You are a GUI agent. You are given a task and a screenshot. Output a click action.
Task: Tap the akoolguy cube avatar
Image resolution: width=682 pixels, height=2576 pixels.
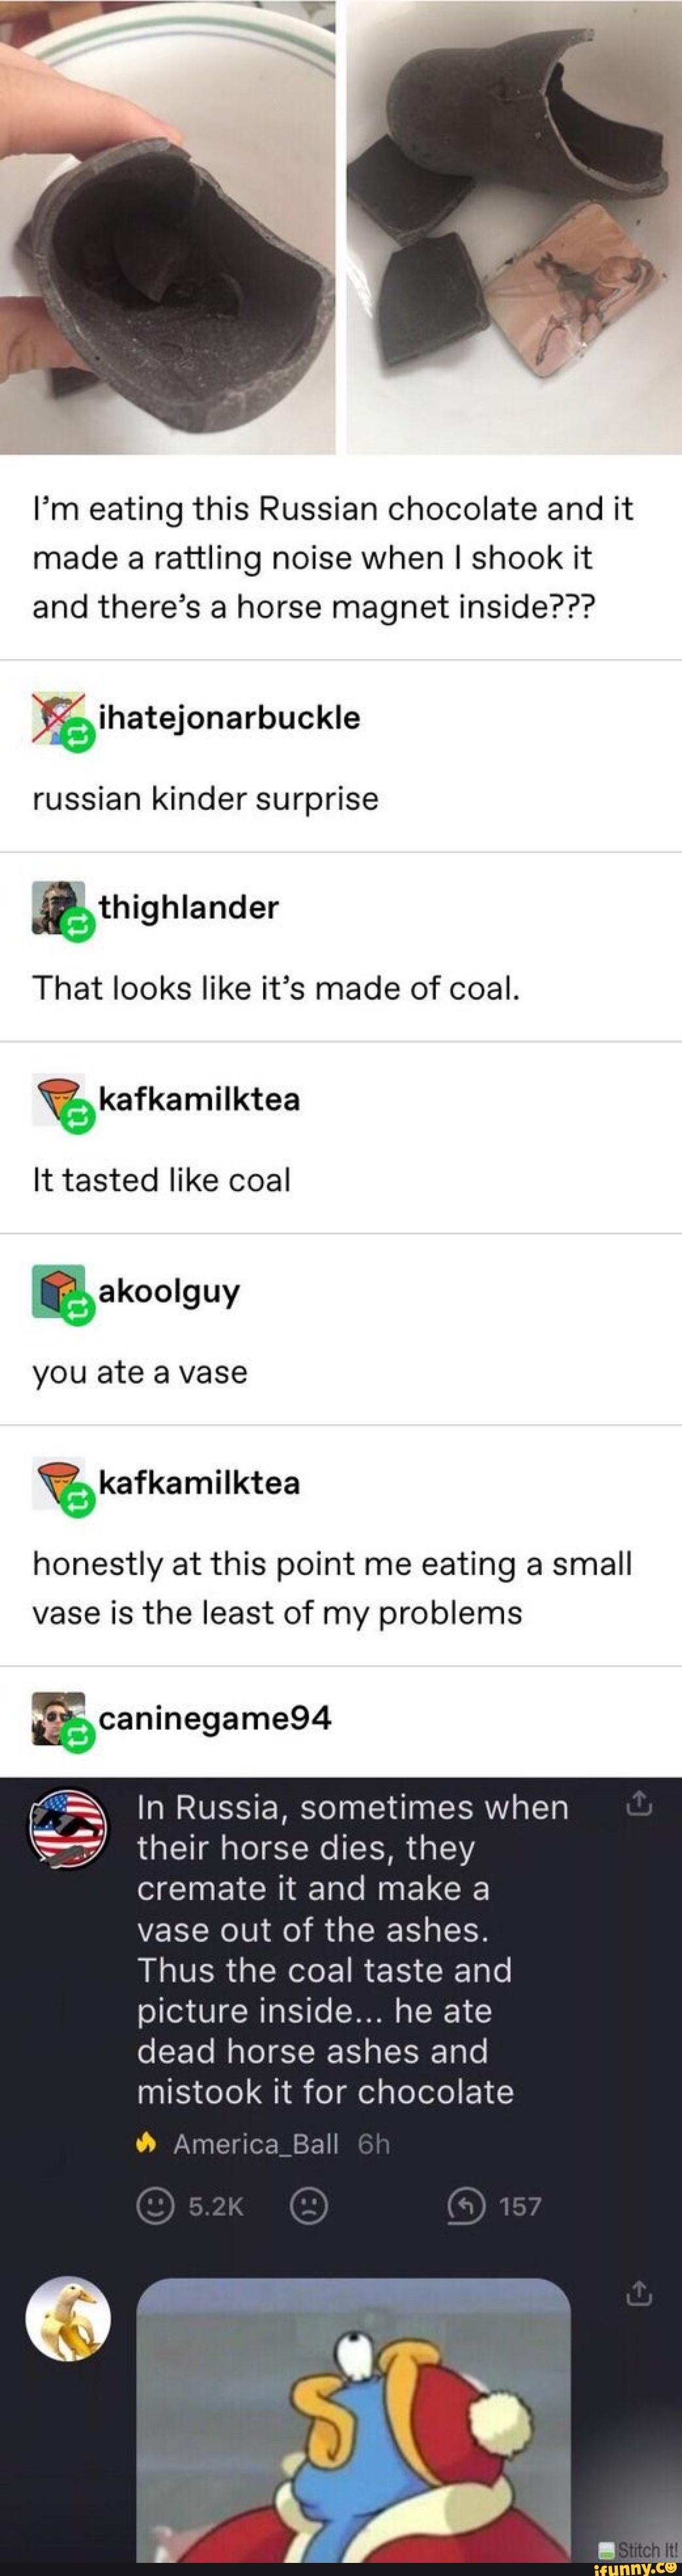pyautogui.click(x=59, y=1292)
